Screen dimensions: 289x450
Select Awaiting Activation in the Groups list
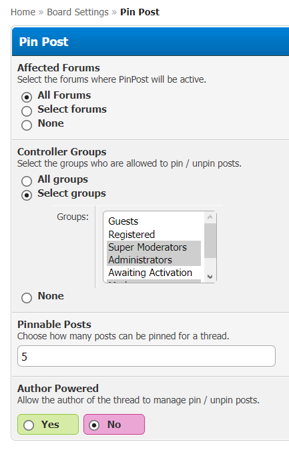click(154, 273)
